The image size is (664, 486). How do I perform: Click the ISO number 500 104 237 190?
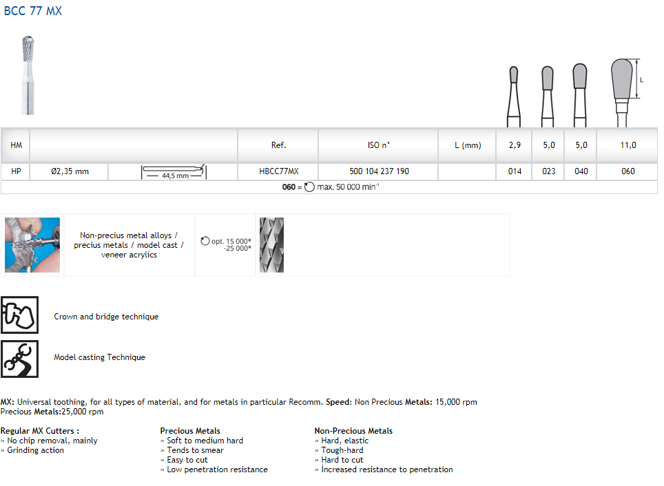point(379,171)
